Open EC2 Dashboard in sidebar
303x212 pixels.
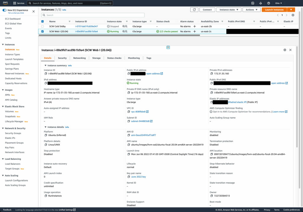pos(12,19)
